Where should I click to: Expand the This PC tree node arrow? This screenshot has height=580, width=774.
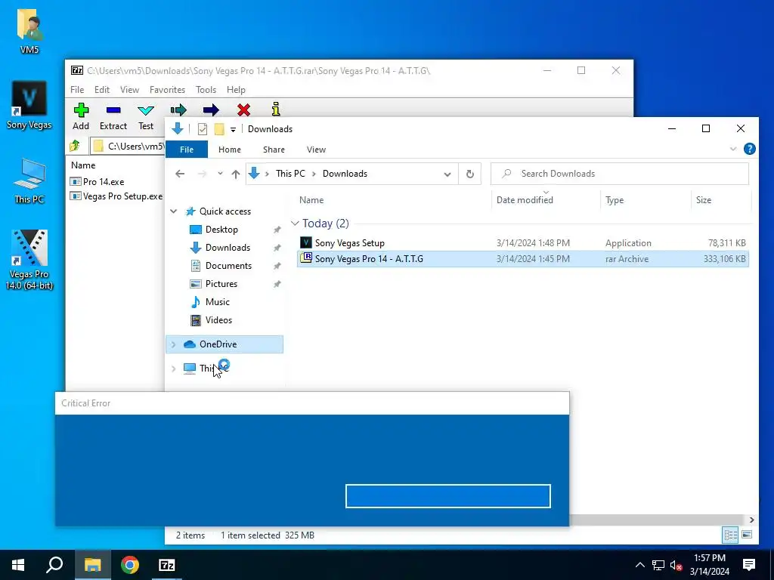coord(173,369)
